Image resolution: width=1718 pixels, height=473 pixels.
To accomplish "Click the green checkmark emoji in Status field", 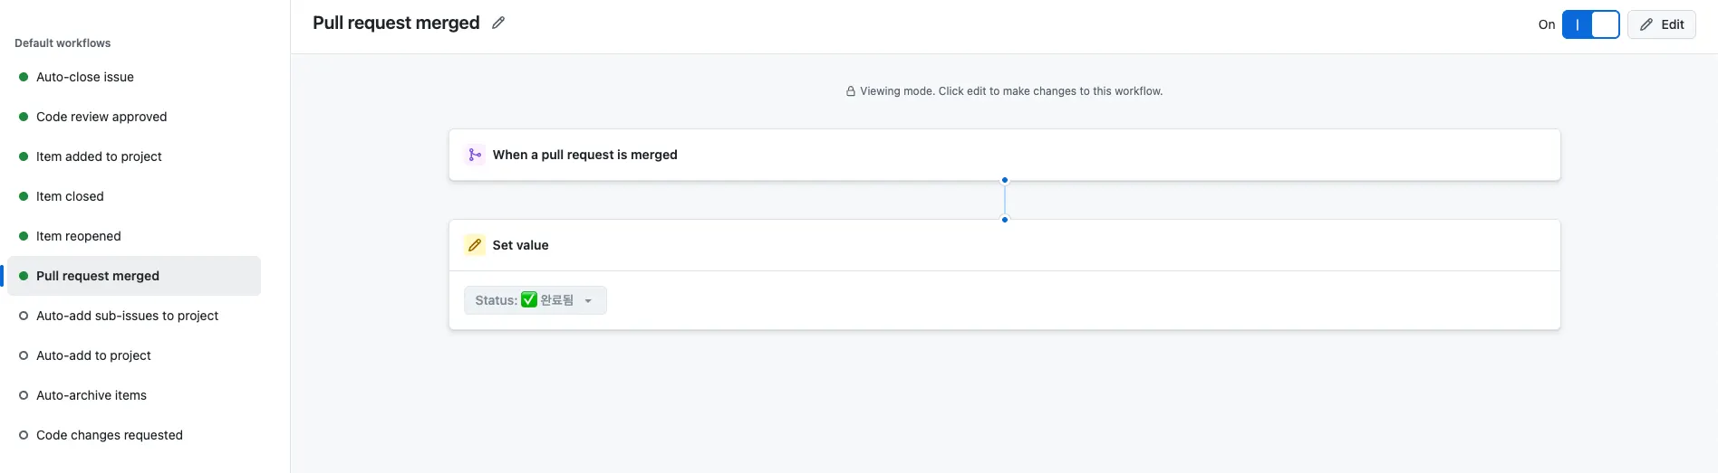I will tap(529, 300).
